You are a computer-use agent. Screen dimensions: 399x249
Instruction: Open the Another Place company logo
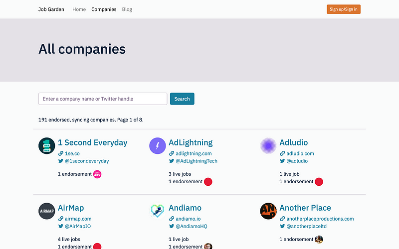268,211
